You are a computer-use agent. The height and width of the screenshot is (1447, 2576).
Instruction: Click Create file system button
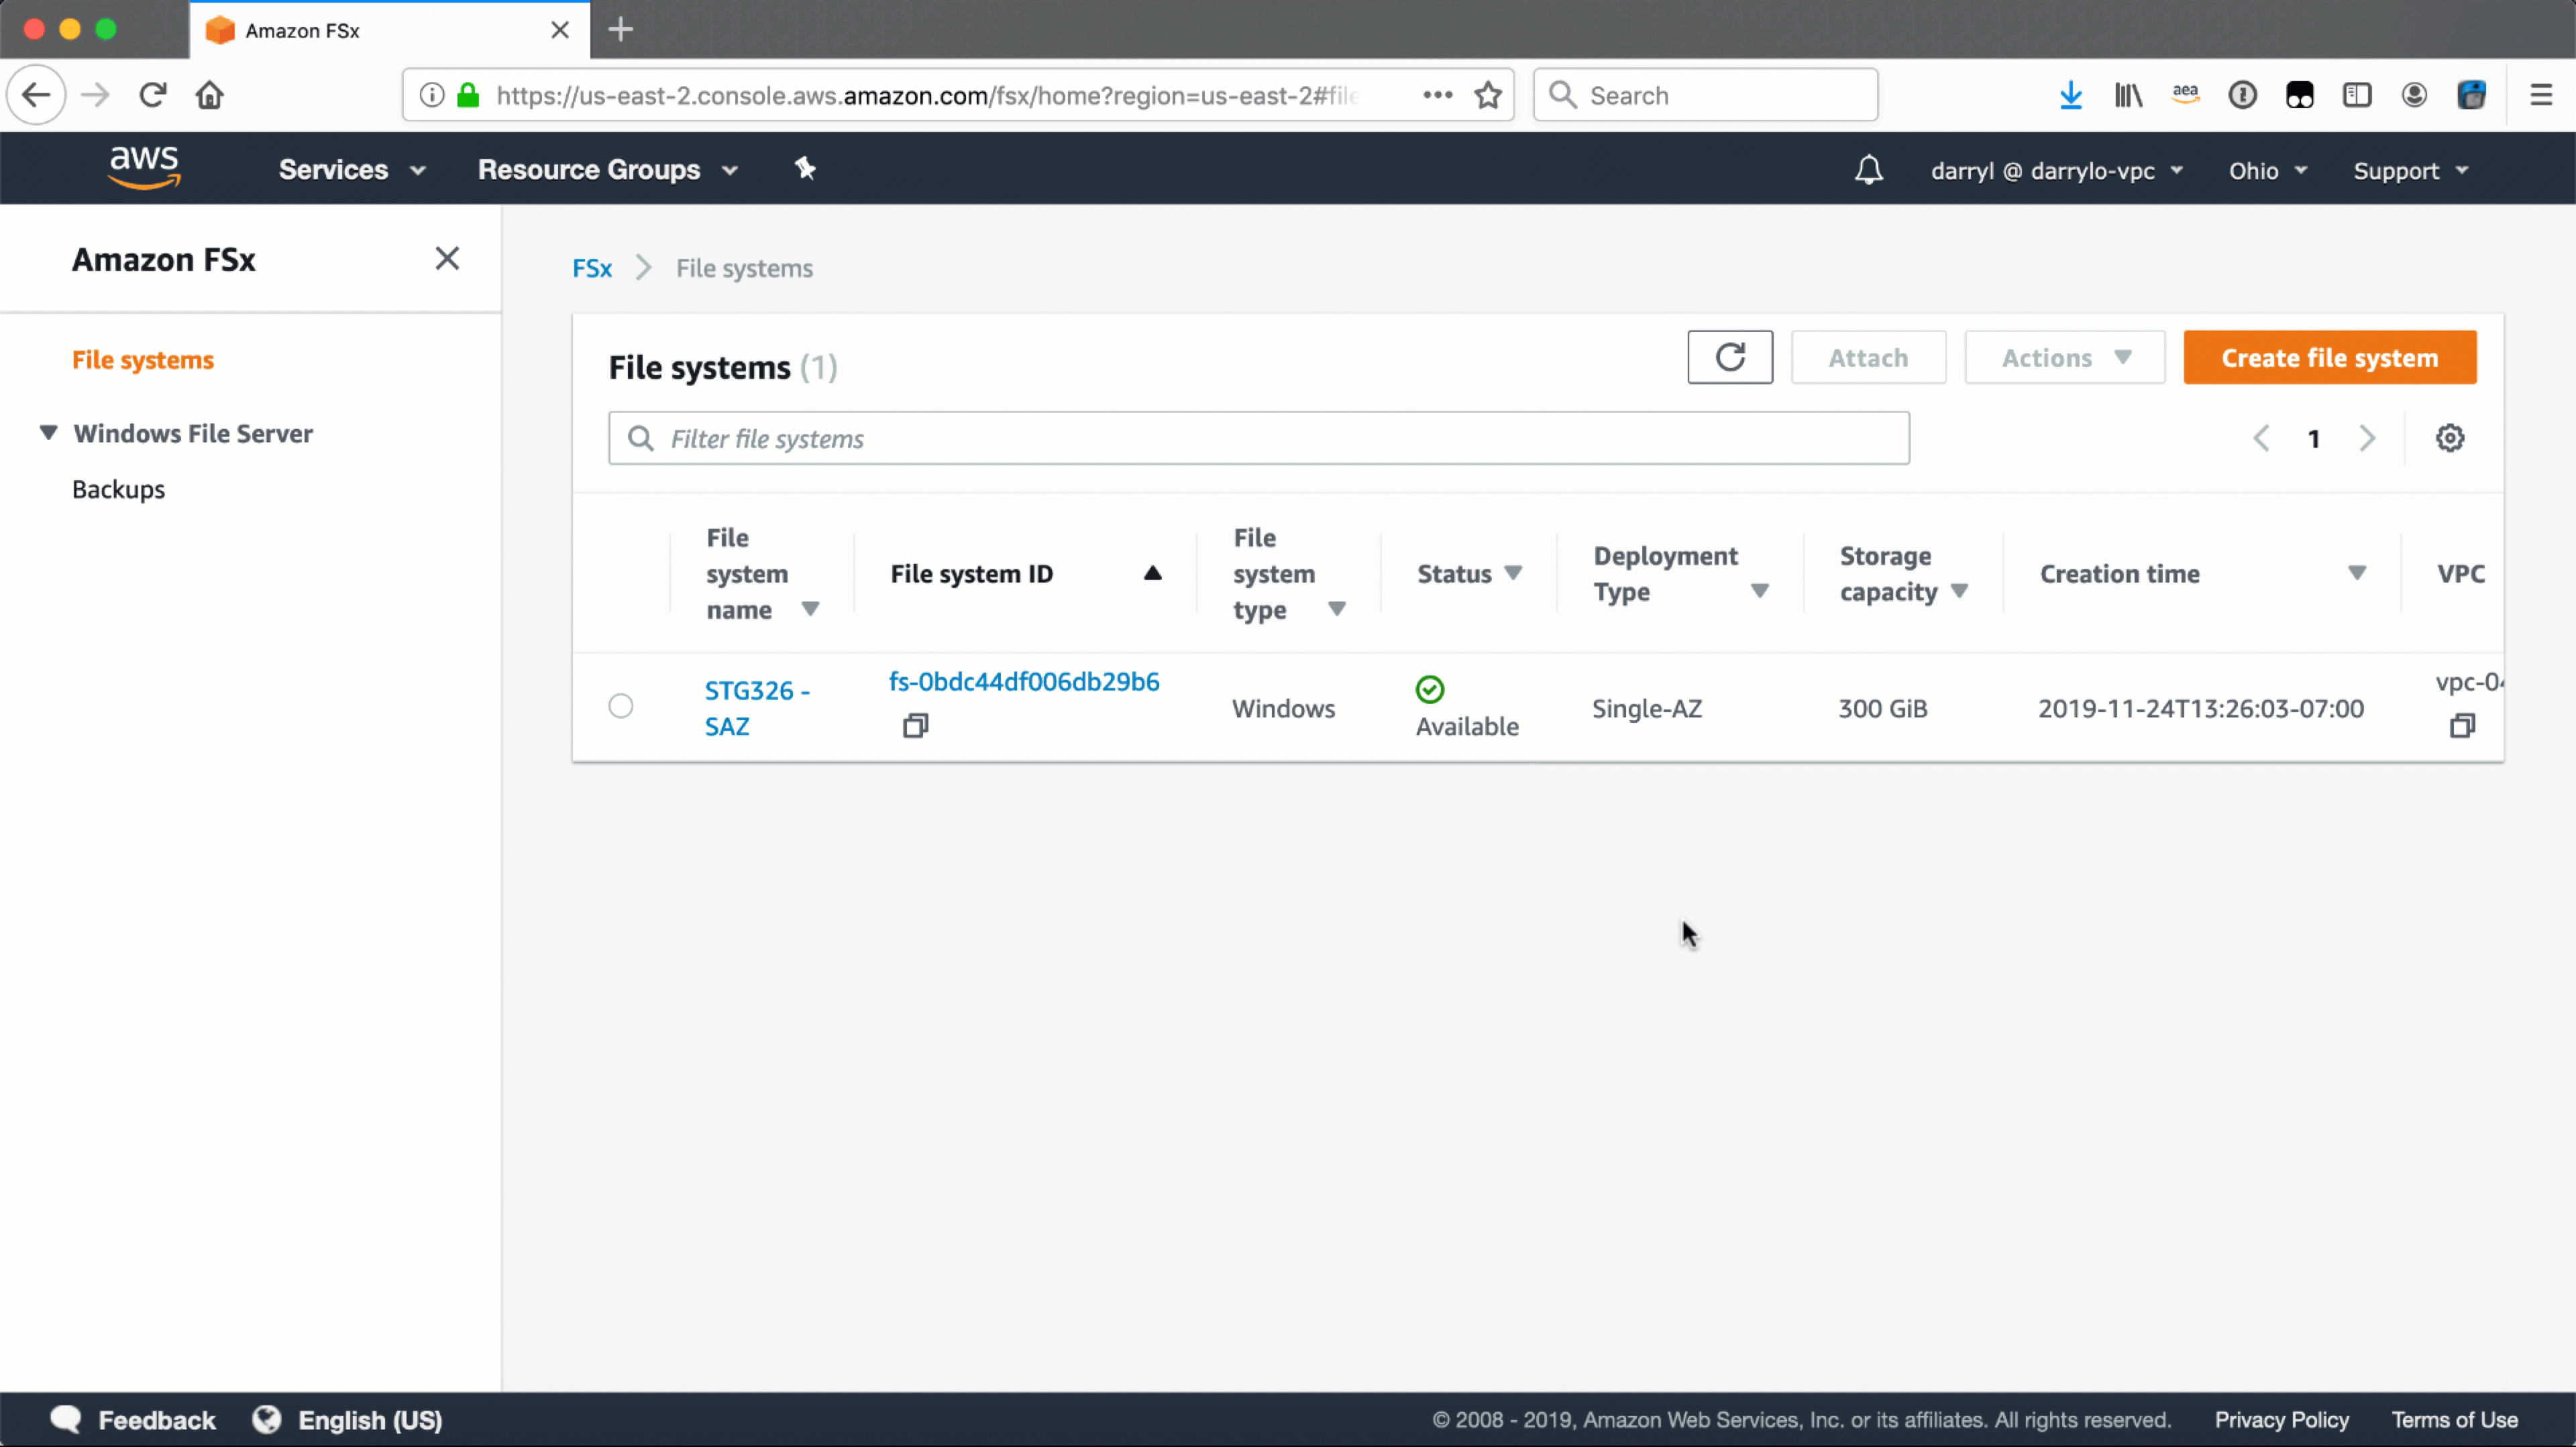2330,357
